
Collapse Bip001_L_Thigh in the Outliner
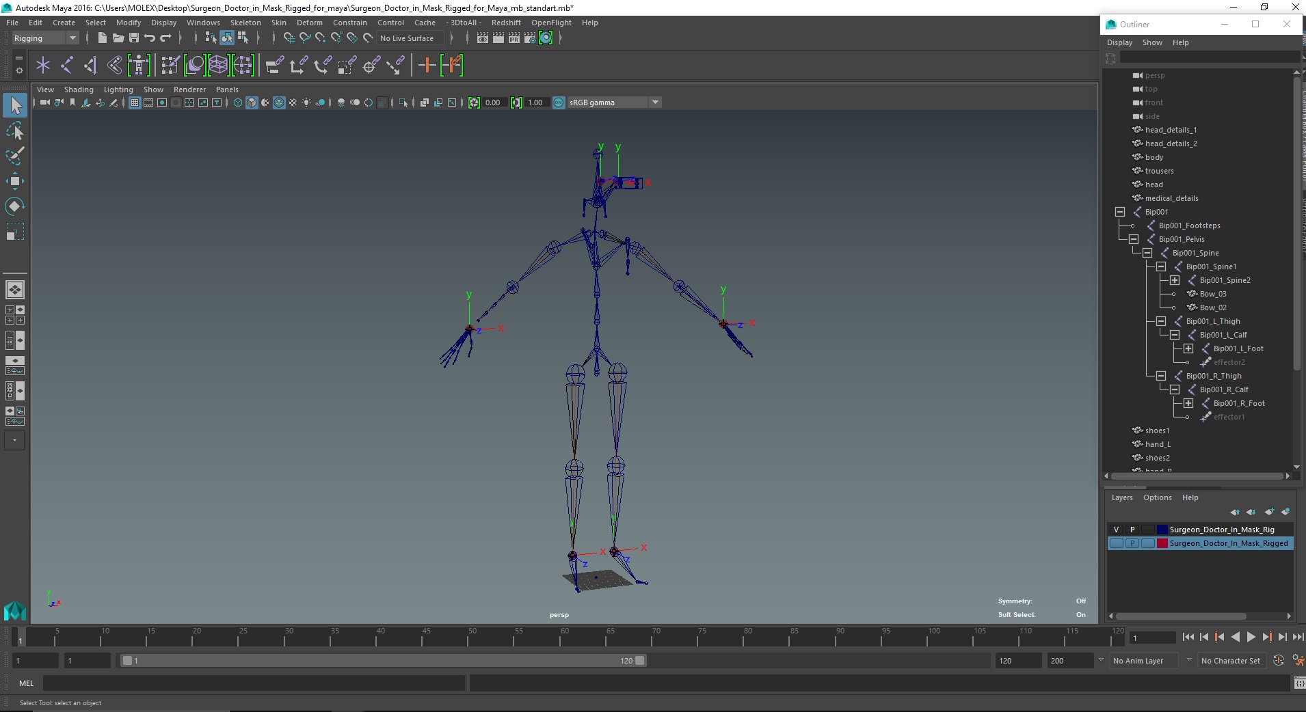(x=1161, y=321)
